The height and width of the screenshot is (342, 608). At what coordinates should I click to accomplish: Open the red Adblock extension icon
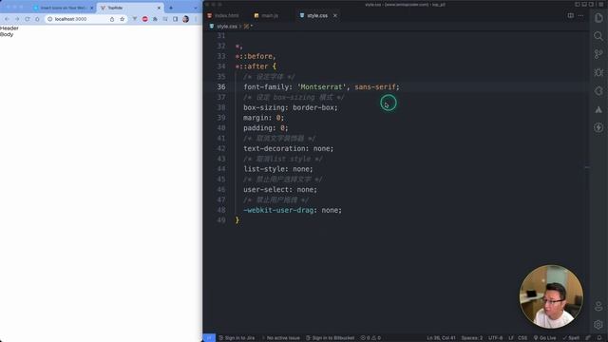(145, 19)
